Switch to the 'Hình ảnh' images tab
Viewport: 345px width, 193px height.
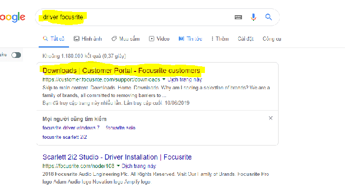pos(88,39)
